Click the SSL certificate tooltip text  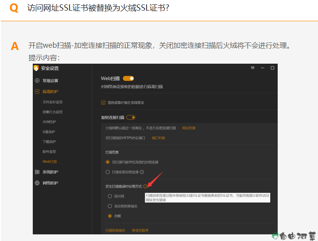(x=207, y=198)
